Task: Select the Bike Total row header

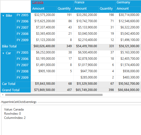Action: coord(16,47)
